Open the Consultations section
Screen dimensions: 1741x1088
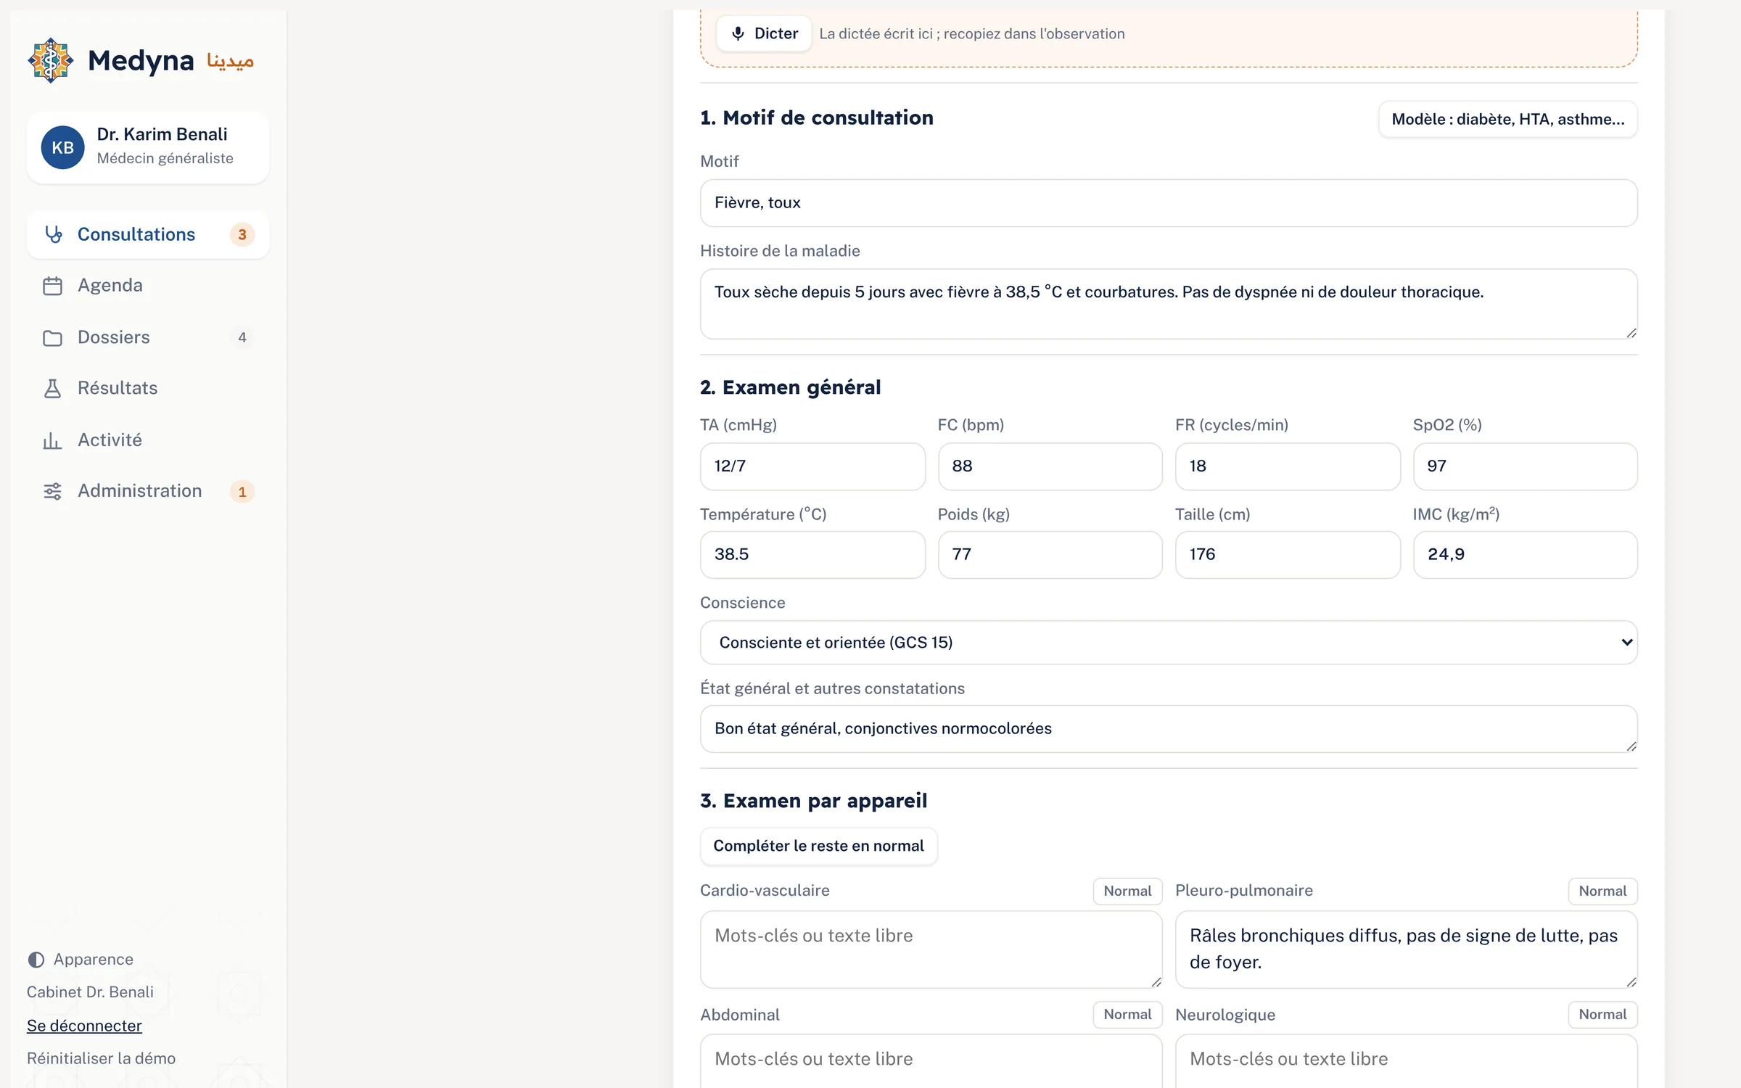[x=148, y=234]
